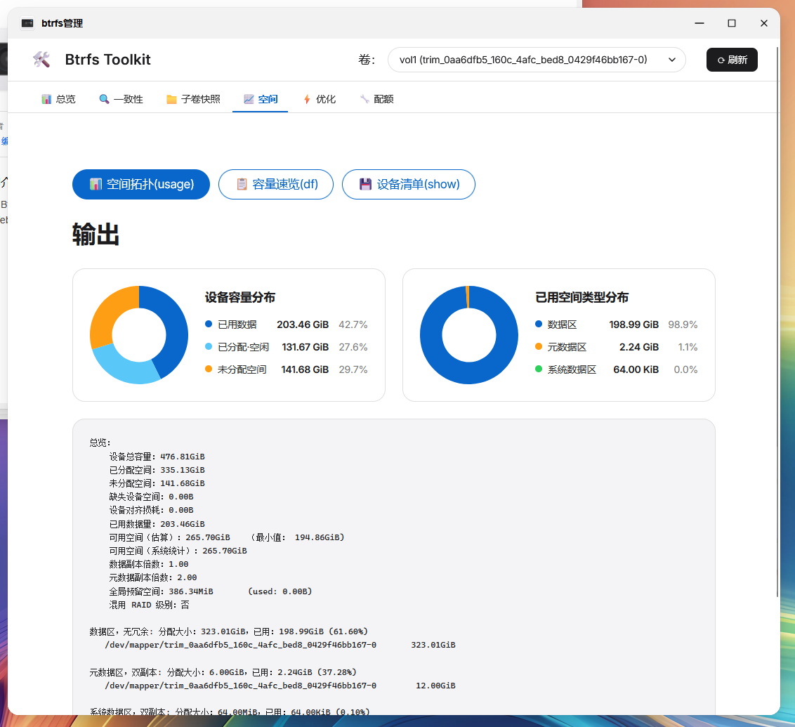
Task: Click the 64.00 KiB 系统数据区 value
Action: 636,369
